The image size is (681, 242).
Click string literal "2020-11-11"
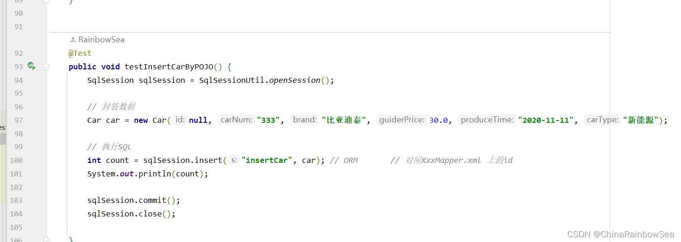pos(546,120)
